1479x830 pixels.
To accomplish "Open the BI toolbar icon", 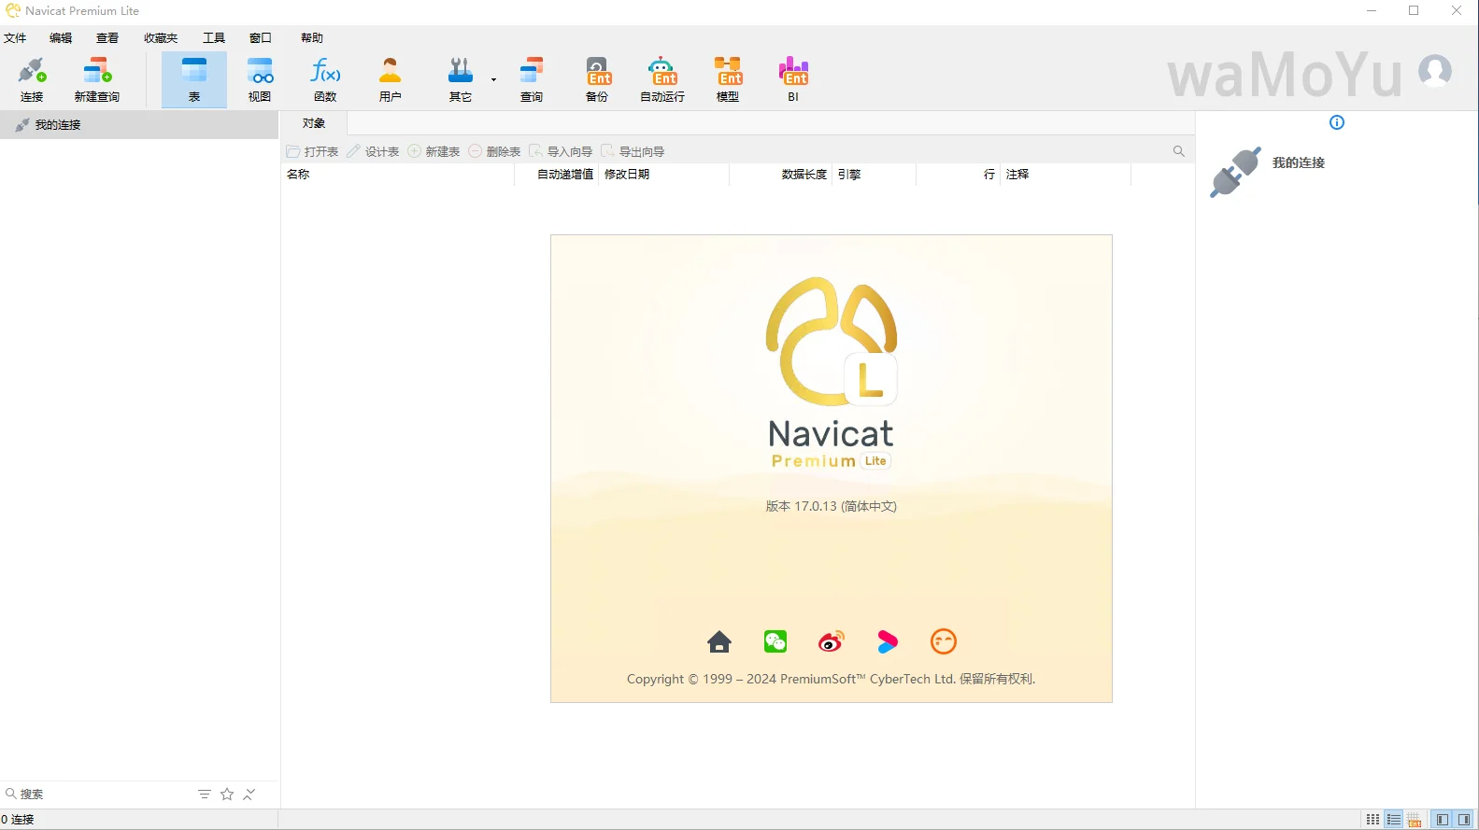I will tap(793, 79).
